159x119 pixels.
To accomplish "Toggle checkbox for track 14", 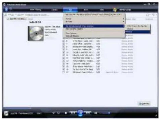I will click(64, 64).
